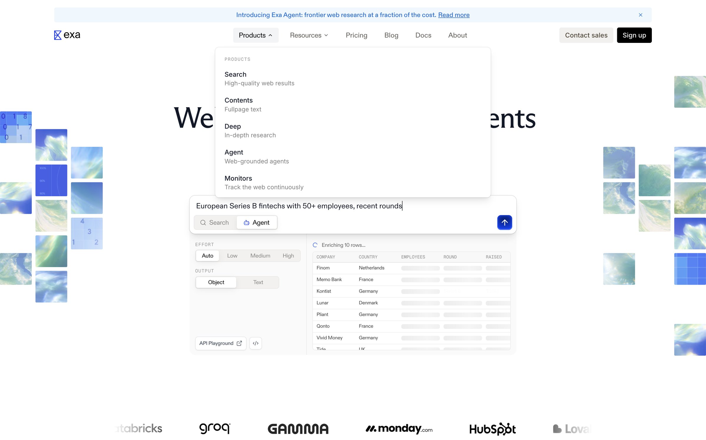Select the Kontist company cell
The height and width of the screenshot is (440, 706).
(x=324, y=291)
